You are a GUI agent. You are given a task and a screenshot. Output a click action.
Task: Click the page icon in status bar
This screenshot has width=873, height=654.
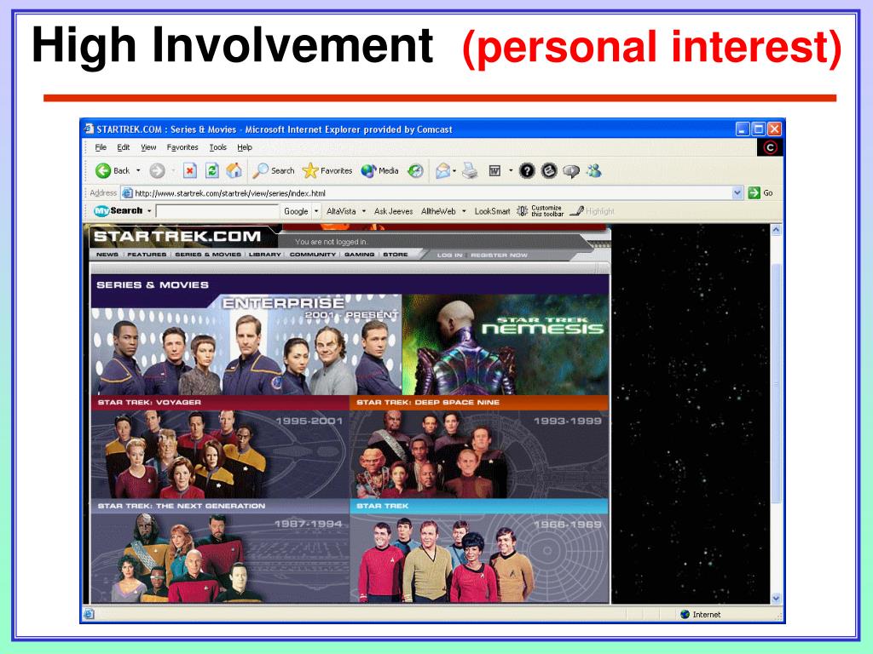tap(89, 614)
